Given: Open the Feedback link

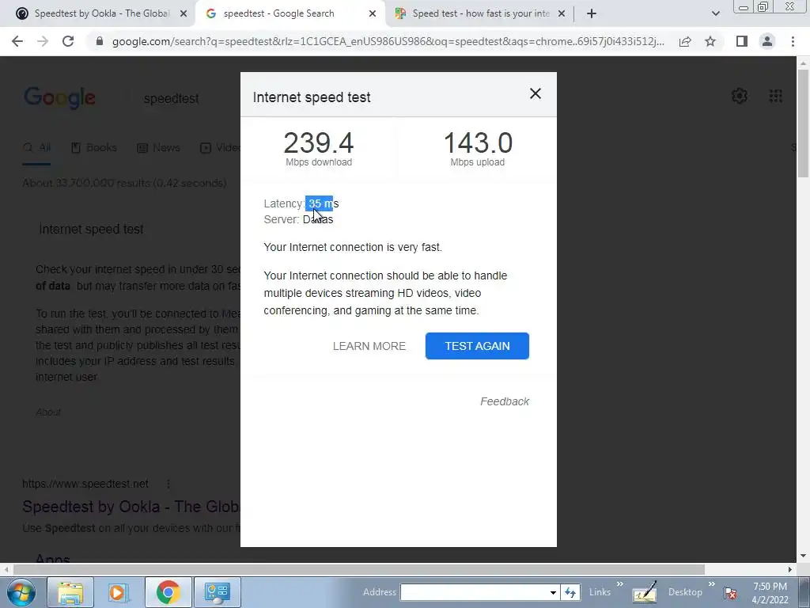Looking at the screenshot, I should coord(505,401).
